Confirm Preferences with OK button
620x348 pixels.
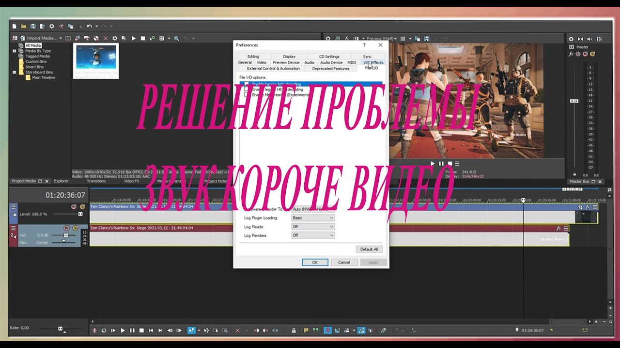pyautogui.click(x=315, y=262)
